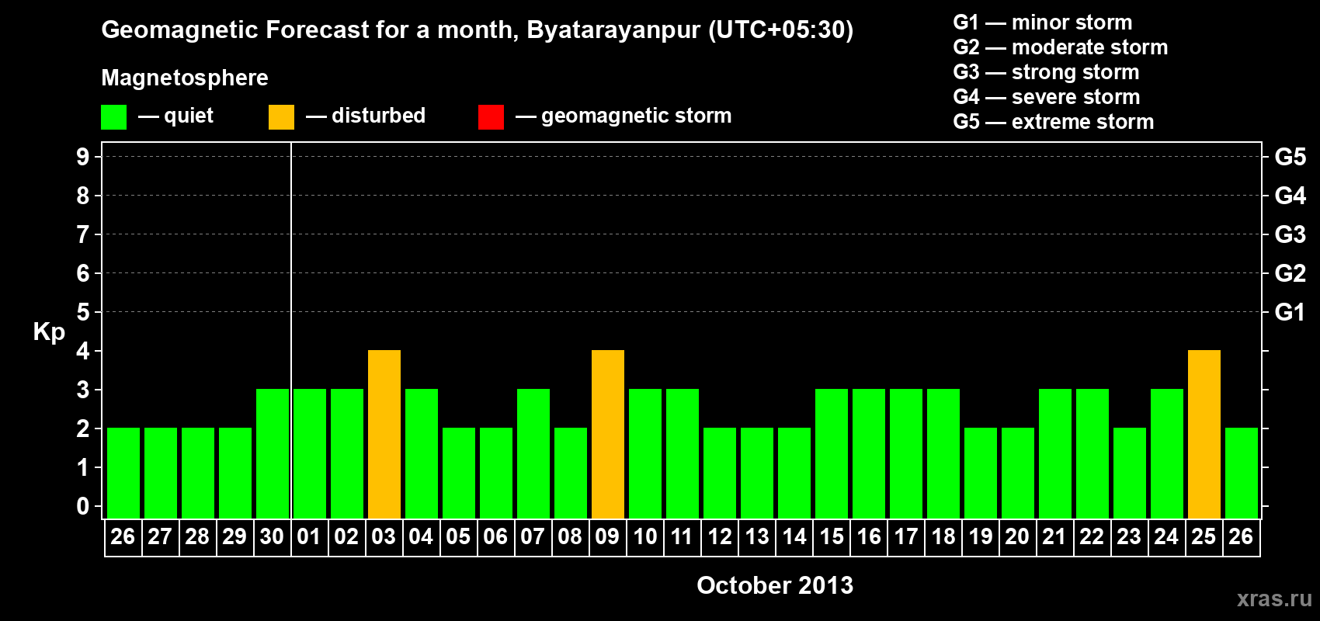Click the green bar for October 07
This screenshot has height=621, width=1320.
533,454
